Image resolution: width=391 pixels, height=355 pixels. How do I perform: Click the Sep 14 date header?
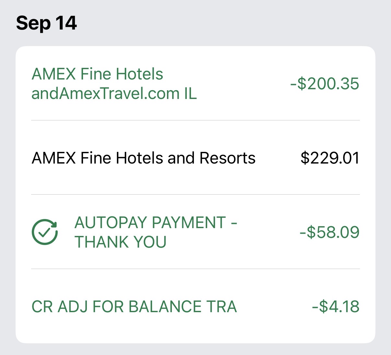(46, 23)
